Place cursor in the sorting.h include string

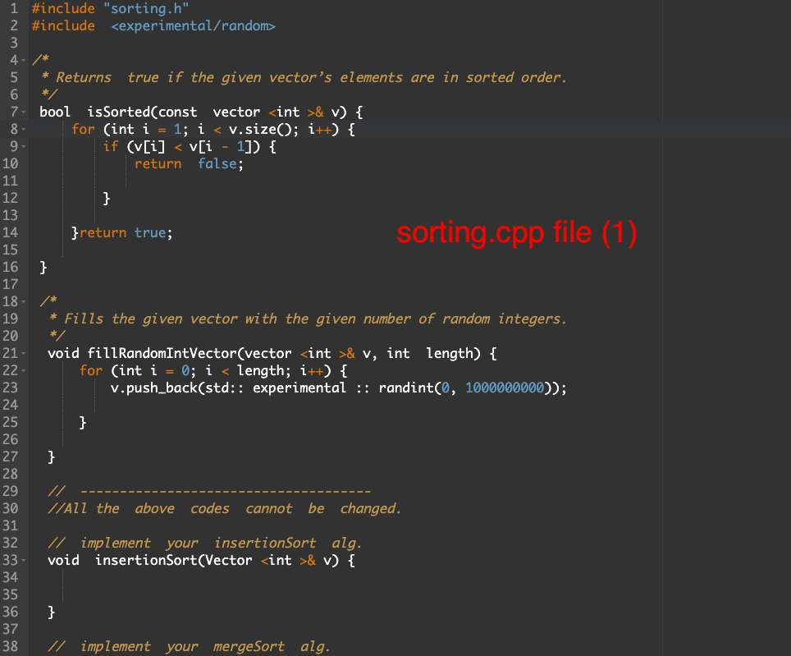click(x=146, y=8)
